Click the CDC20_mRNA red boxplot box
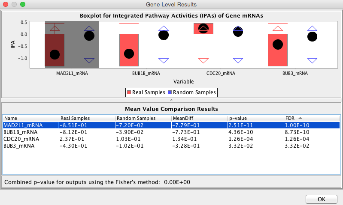The image size is (343, 205). tap(203, 29)
